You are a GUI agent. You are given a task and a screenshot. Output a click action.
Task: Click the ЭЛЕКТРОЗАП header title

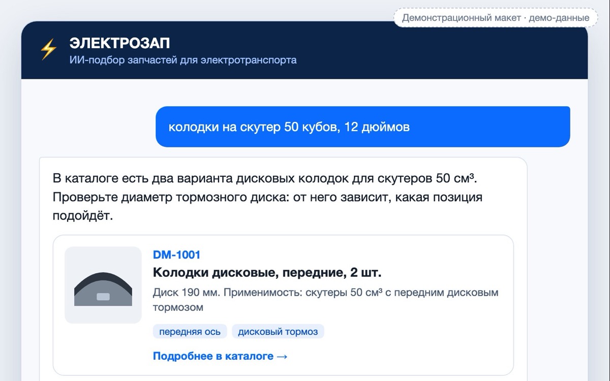click(119, 43)
